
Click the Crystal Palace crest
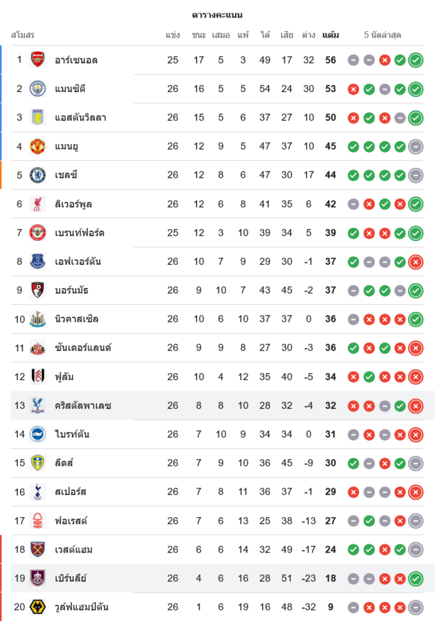pos(38,405)
